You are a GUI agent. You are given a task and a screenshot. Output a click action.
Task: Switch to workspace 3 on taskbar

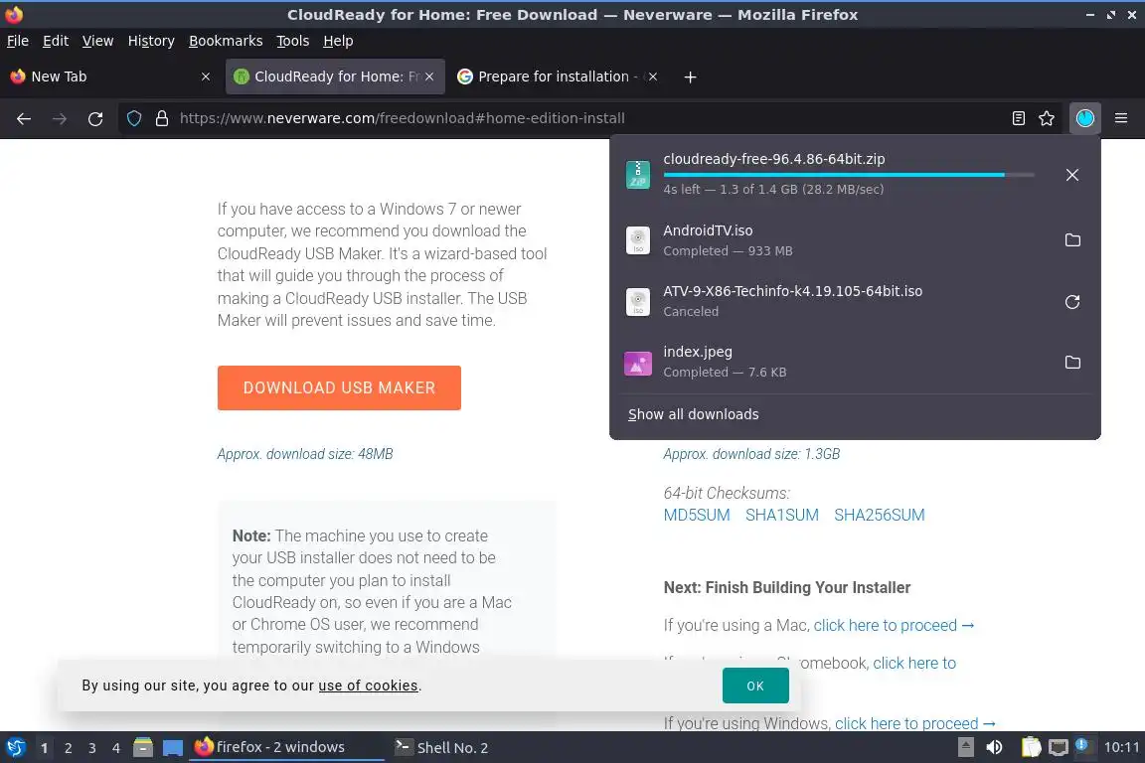pos(92,748)
